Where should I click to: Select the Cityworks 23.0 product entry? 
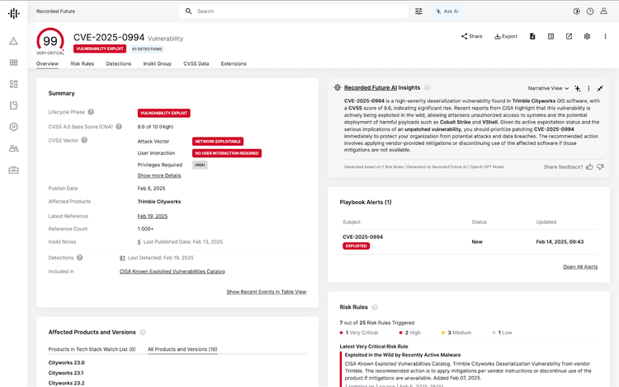(x=66, y=362)
